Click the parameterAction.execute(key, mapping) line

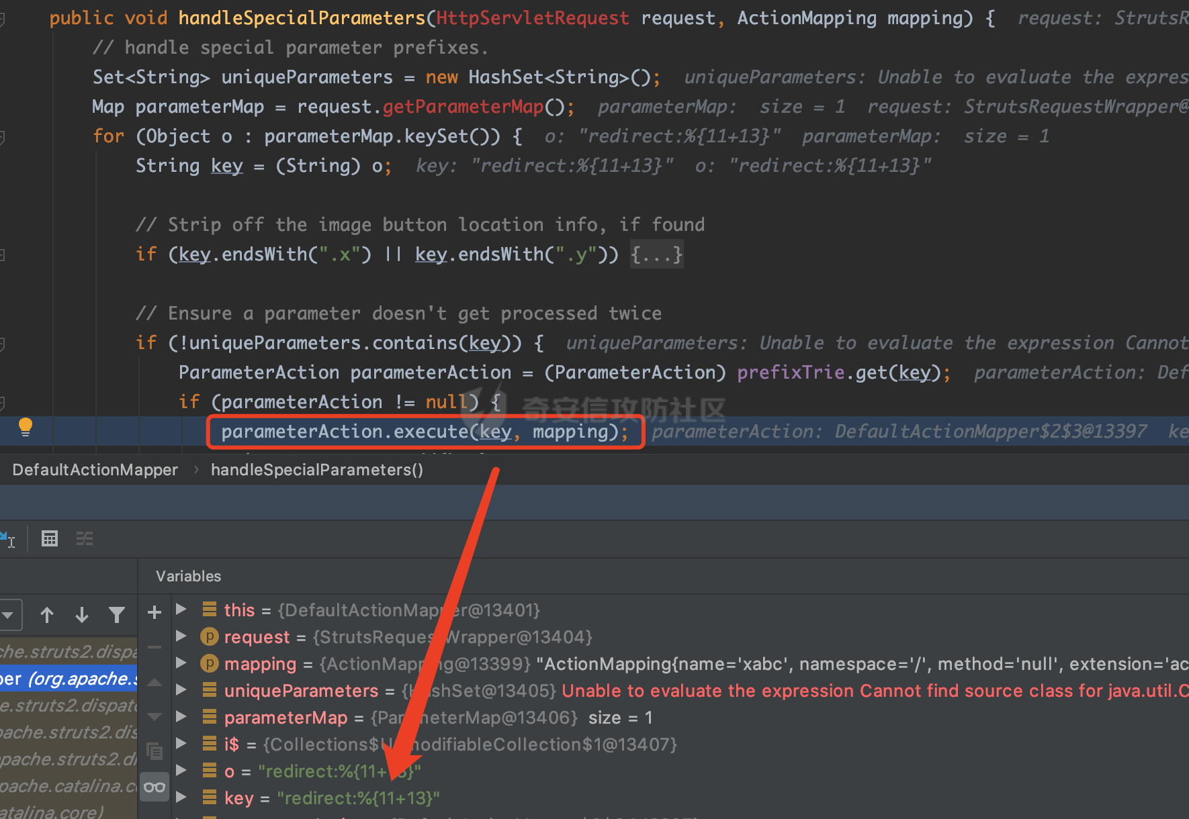coord(425,432)
